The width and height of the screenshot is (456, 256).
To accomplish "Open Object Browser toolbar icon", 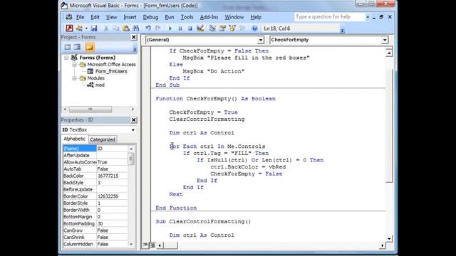I will coord(232,28).
